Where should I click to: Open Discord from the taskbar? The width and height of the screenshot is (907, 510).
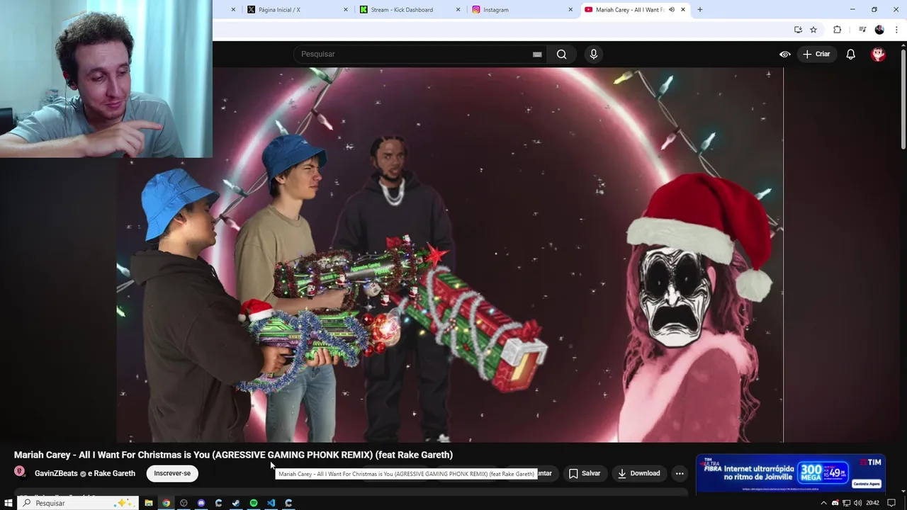pos(201,503)
